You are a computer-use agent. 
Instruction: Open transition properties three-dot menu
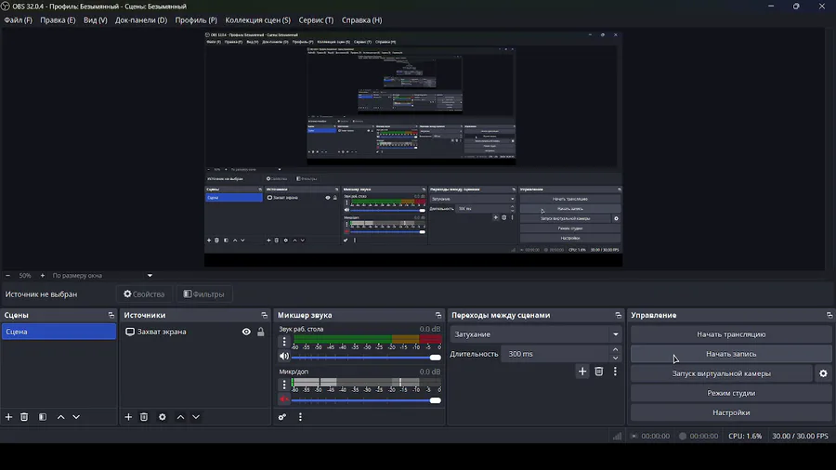click(x=615, y=372)
